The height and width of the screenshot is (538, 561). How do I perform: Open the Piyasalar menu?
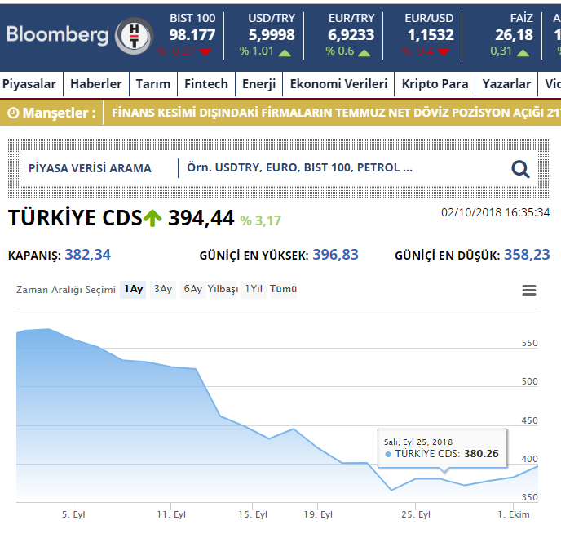29,84
